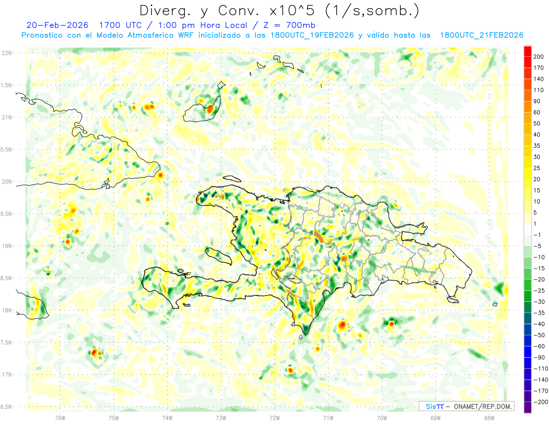This screenshot has width=549, height=424.
Task: Click the color bar label '-20'
Action: [x=538, y=279]
